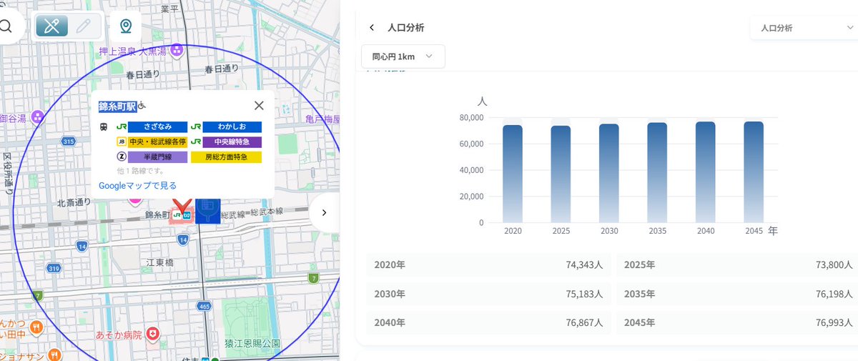Click the 2030年 75,183人 row

pos(488,294)
